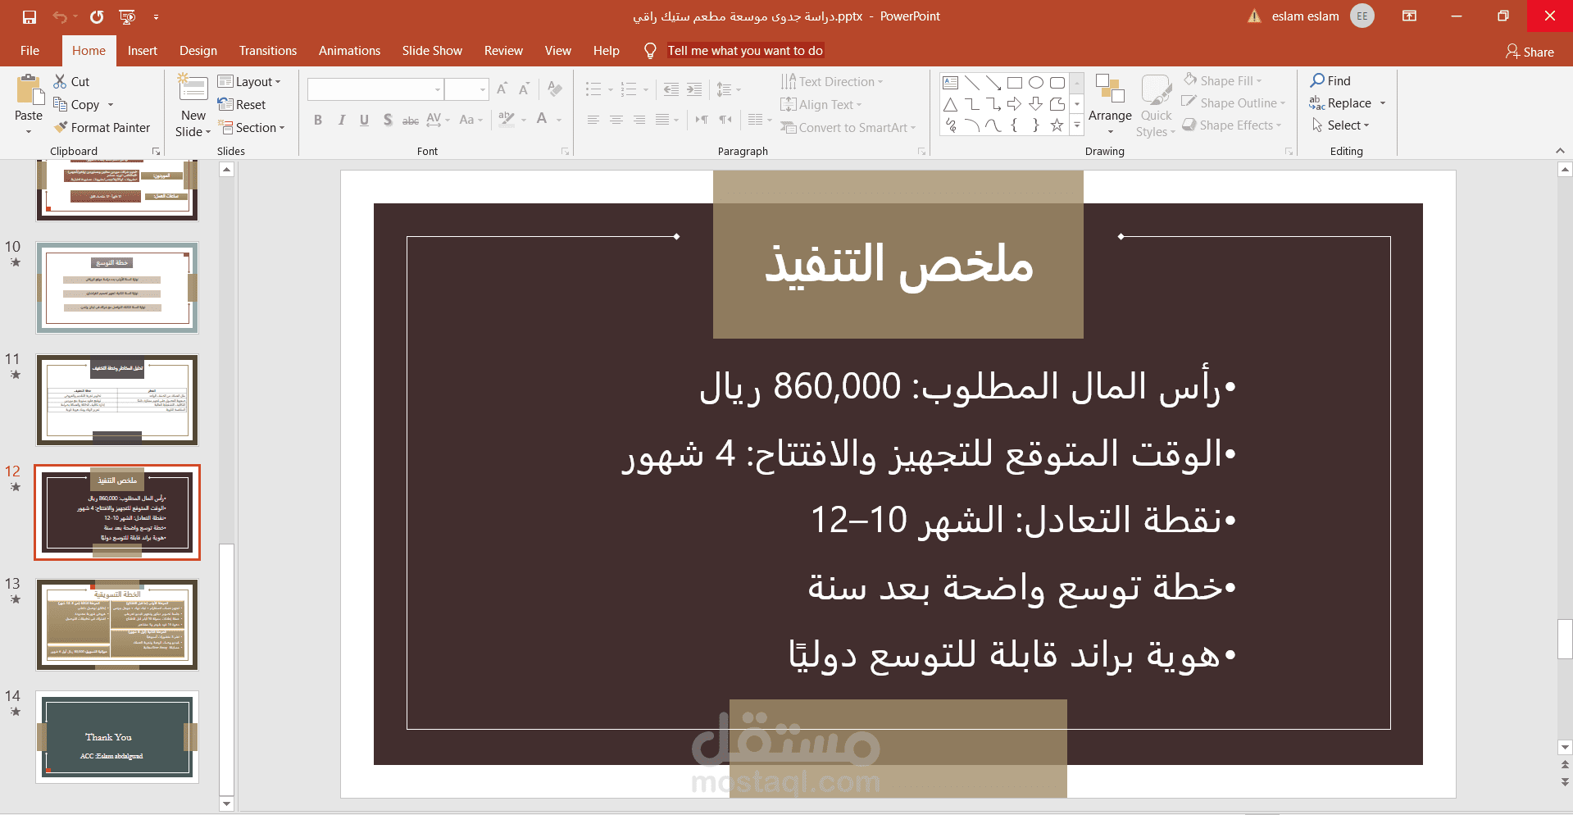
Task: Open the Layout dropdown
Action: tap(249, 81)
